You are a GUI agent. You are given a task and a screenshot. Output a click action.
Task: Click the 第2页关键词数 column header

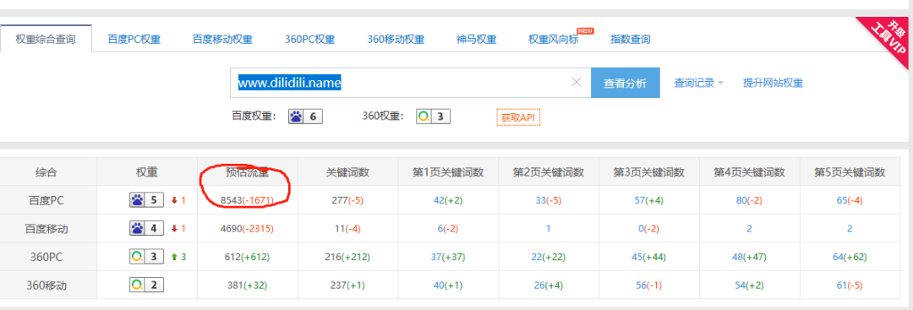548,173
